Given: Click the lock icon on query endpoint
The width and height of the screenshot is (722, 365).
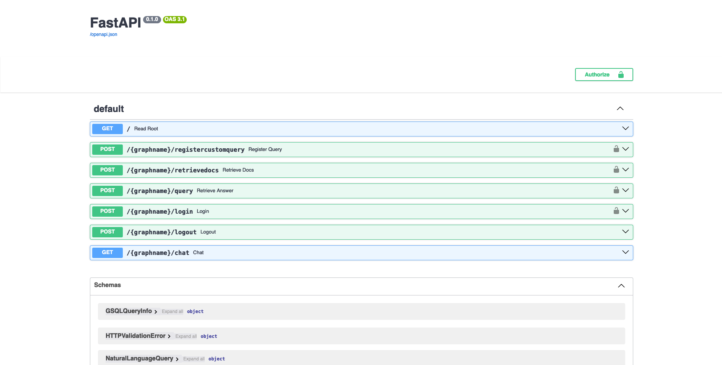Looking at the screenshot, I should pos(616,190).
